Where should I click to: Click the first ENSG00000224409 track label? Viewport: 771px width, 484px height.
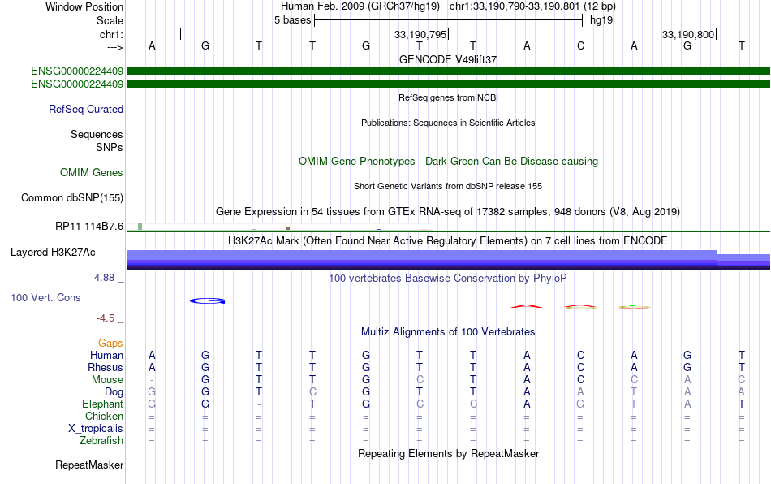point(77,71)
